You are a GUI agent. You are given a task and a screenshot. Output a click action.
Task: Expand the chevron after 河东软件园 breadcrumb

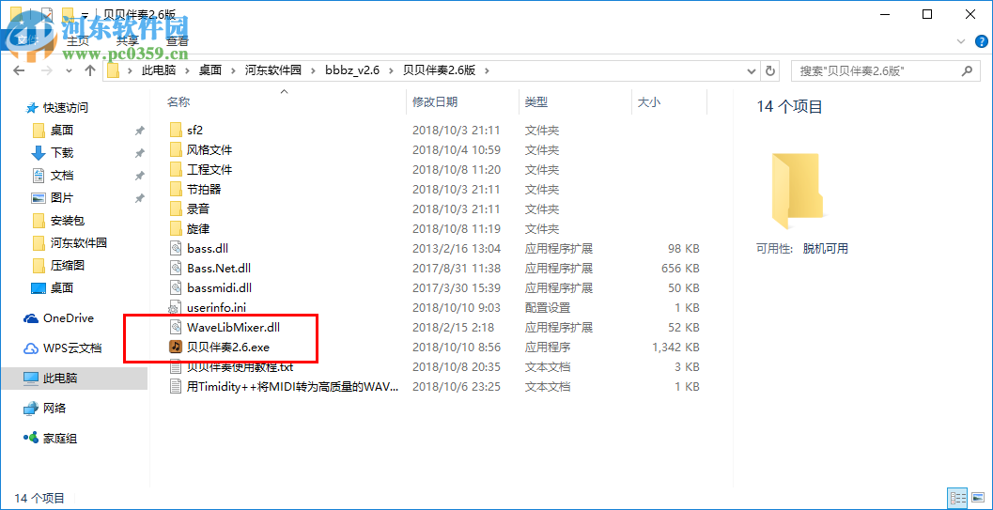314,70
